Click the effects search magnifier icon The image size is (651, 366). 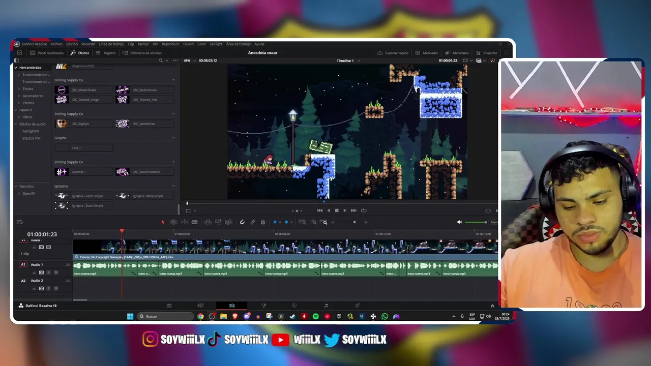pyautogui.click(x=161, y=60)
